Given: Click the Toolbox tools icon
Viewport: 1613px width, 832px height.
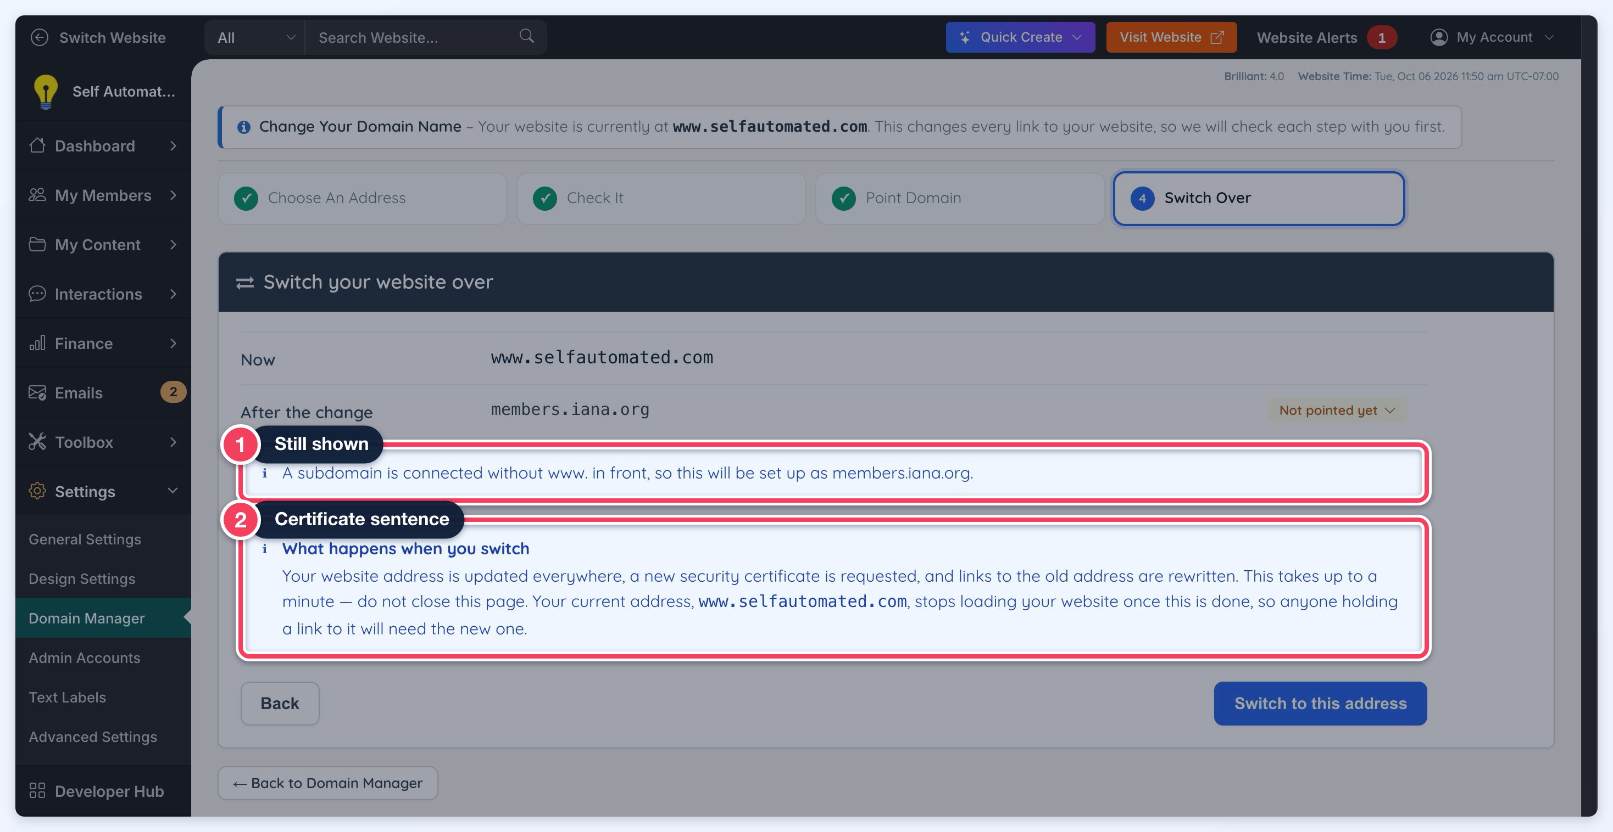Looking at the screenshot, I should 37,442.
